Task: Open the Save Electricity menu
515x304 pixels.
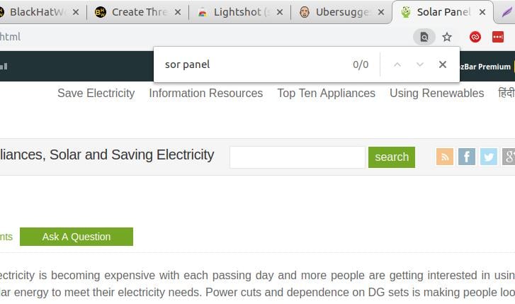Action: point(96,94)
